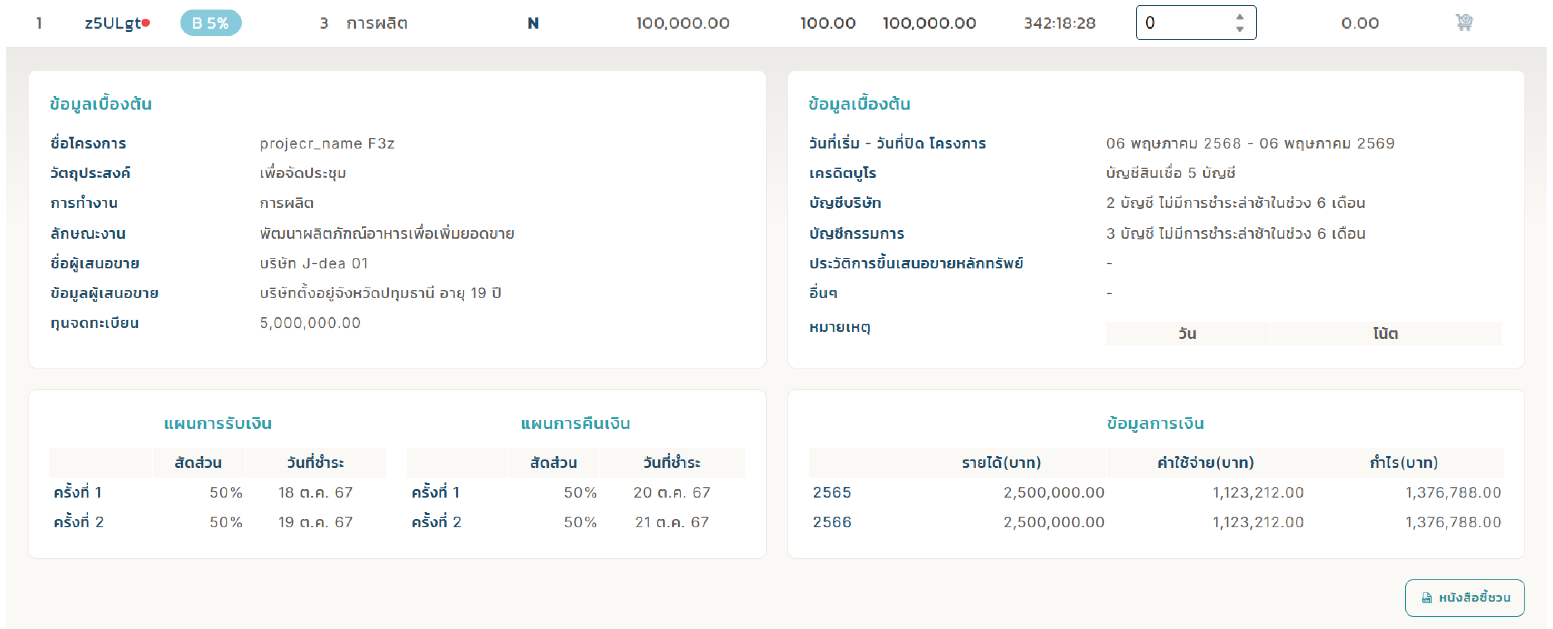Click repayment date 21 ต.ค. 67
The height and width of the screenshot is (629, 1553).
coord(672,522)
